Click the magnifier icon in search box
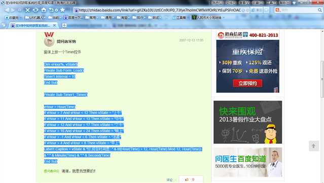The height and width of the screenshot is (183, 324). pos(319,10)
